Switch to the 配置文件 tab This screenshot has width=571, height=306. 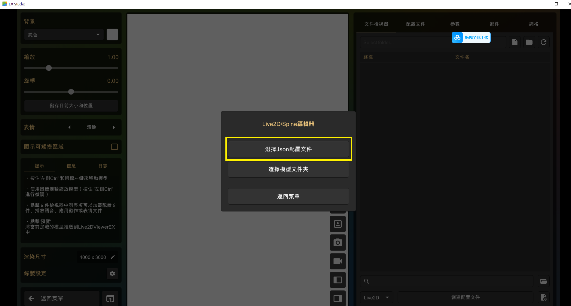point(415,24)
